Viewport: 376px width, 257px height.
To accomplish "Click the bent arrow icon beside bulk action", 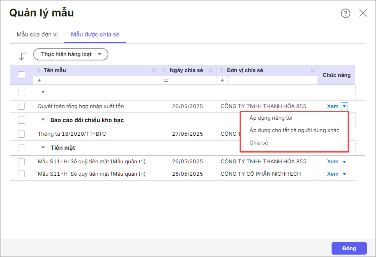I will click(x=22, y=56).
